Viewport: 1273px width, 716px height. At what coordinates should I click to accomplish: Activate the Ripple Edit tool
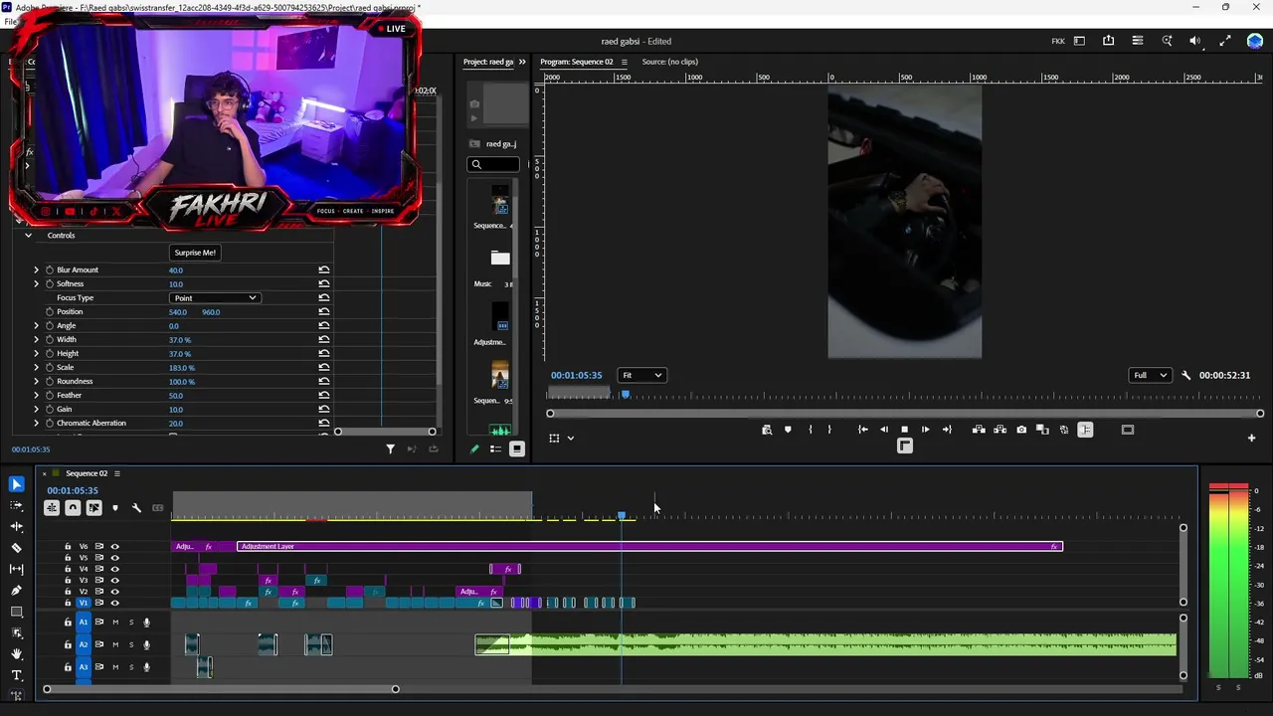[17, 527]
